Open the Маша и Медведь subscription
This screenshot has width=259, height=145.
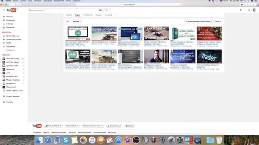[x=13, y=80]
